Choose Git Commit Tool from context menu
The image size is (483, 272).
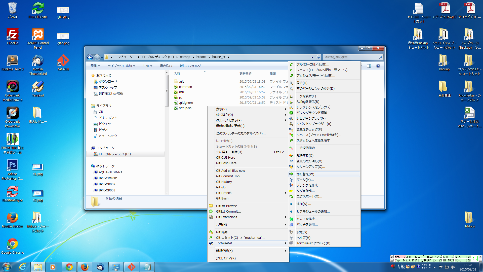(x=228, y=176)
